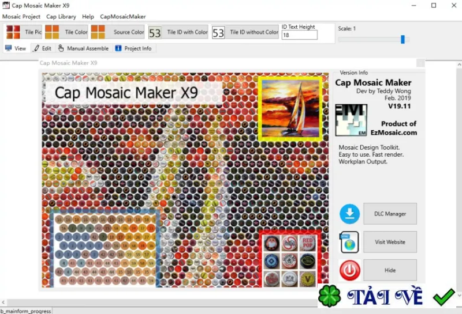
Task: Click the red swirl bottle cap
Action: tap(289, 243)
